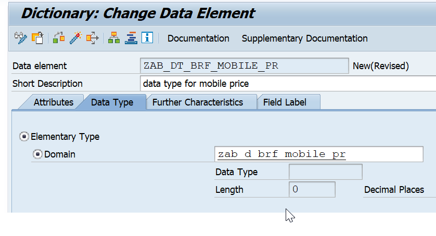Open the Further Characteristics tab
Screen dimensions: 436x236
(198, 102)
